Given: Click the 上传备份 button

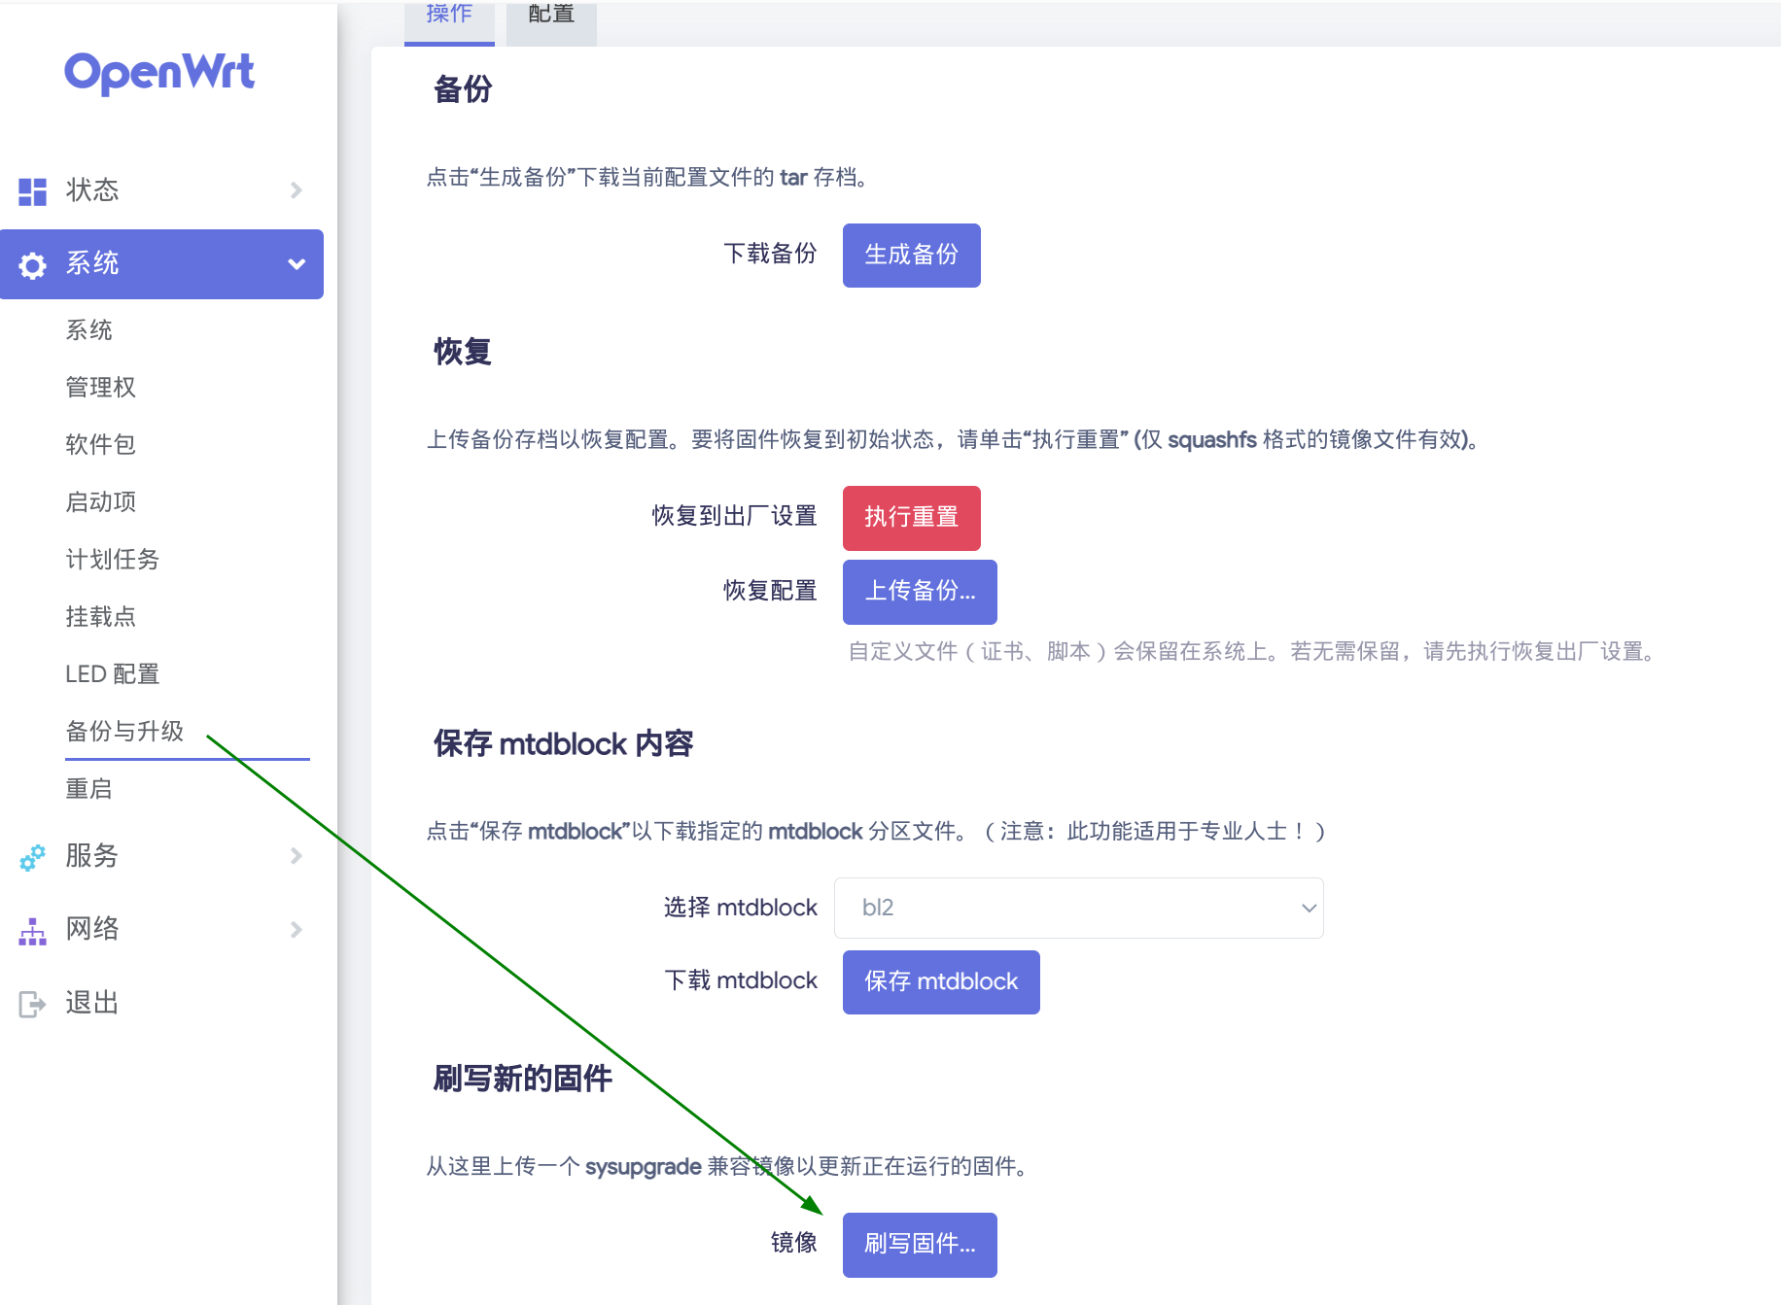Looking at the screenshot, I should click(919, 592).
